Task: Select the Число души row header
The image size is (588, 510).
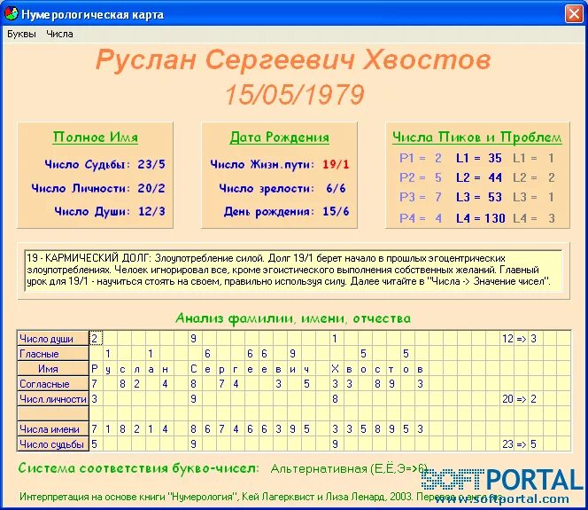Action: tap(52, 338)
